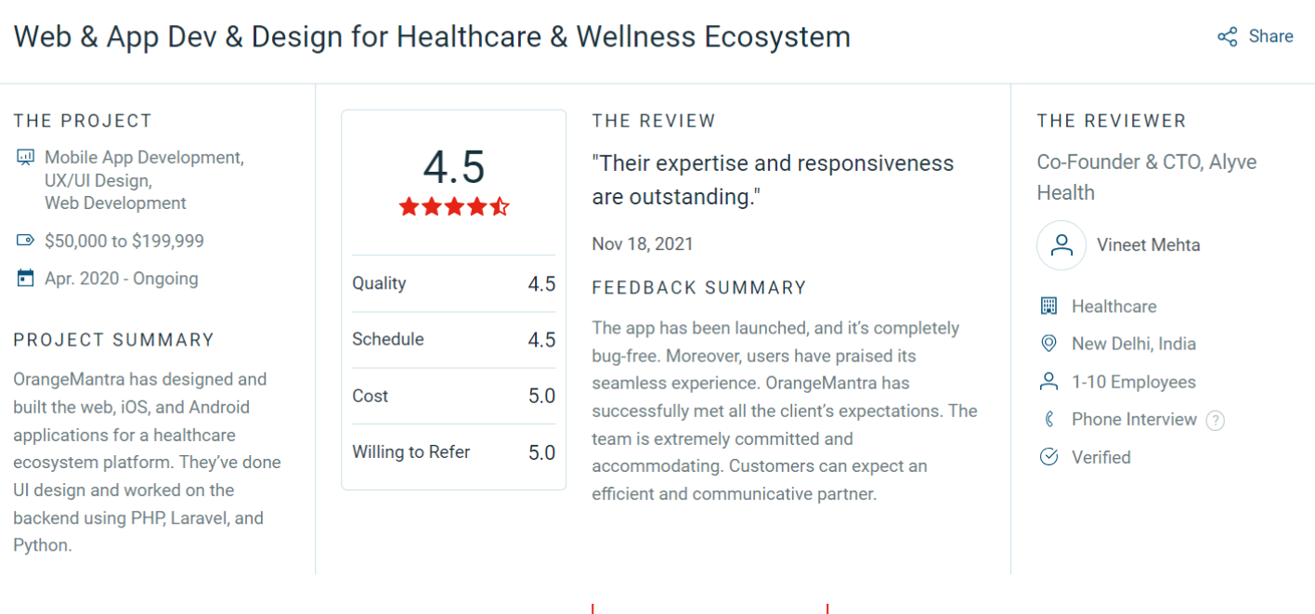Viewport: 1315px width, 614px height.
Task: Click the five-star rating graphic
Action: (x=454, y=207)
